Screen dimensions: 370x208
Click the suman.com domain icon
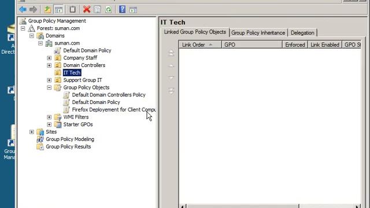click(49, 43)
